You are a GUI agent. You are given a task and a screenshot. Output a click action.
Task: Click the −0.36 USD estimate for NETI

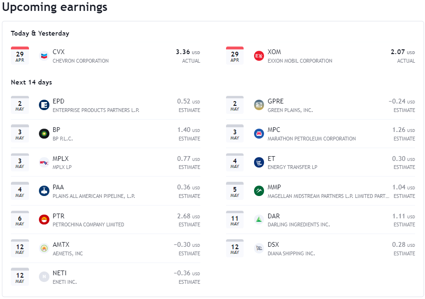pos(187,273)
